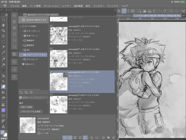Select the Operation object tool

[x=3, y=30]
